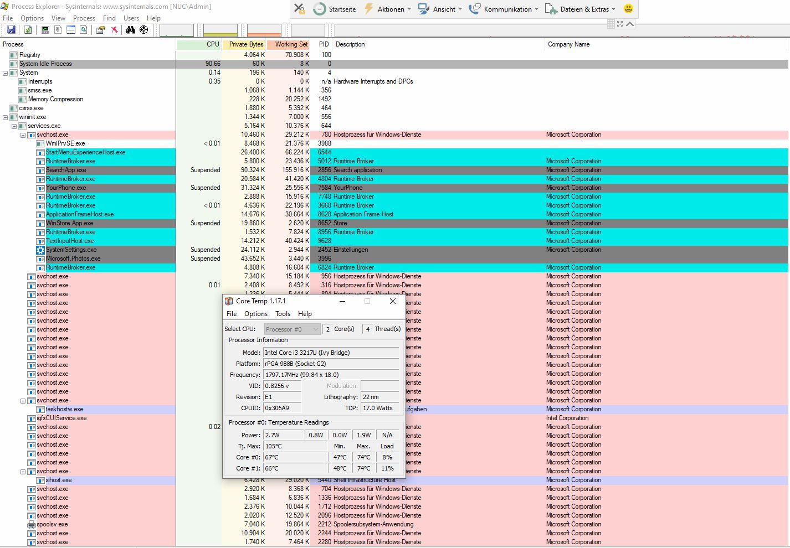Select the System Idle Process row
The image size is (790, 548).
(394, 64)
